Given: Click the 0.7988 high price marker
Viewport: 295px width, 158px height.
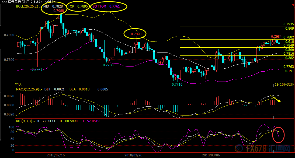Looking at the screenshot, I should (58, 10).
